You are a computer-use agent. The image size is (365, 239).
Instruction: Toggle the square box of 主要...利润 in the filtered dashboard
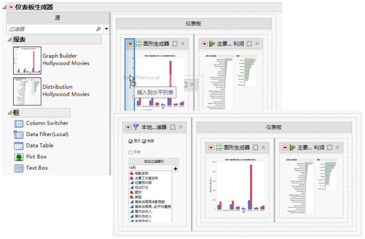tap(330, 147)
